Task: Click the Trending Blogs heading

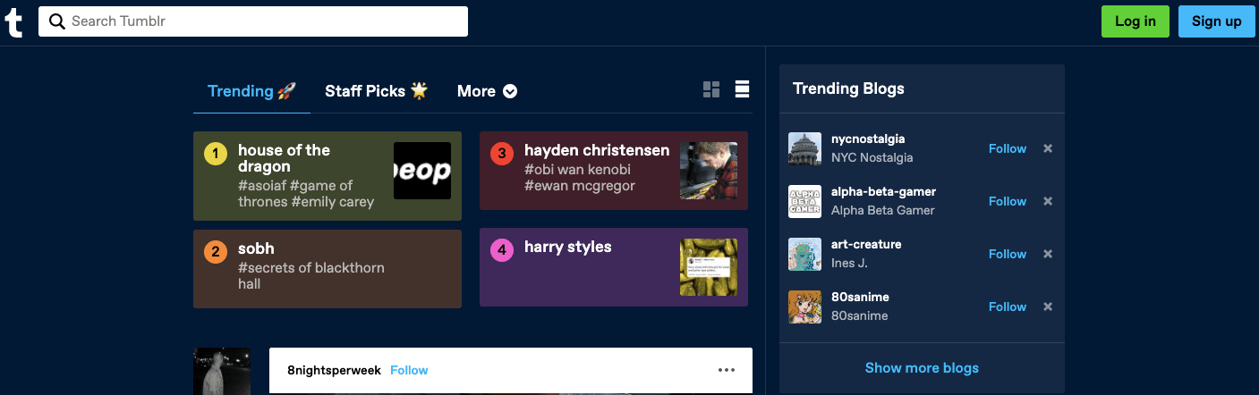Action: [x=848, y=88]
